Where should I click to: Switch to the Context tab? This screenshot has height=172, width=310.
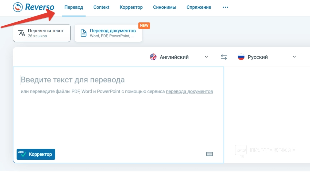[101, 7]
